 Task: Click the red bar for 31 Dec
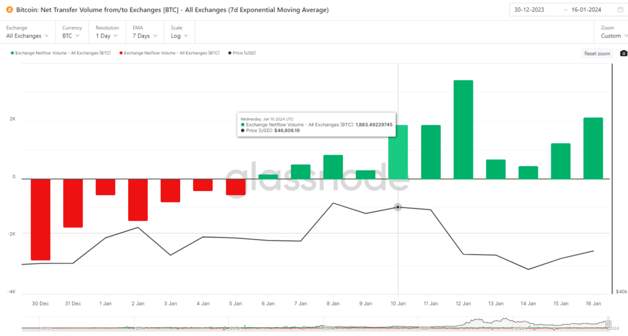[73, 203]
